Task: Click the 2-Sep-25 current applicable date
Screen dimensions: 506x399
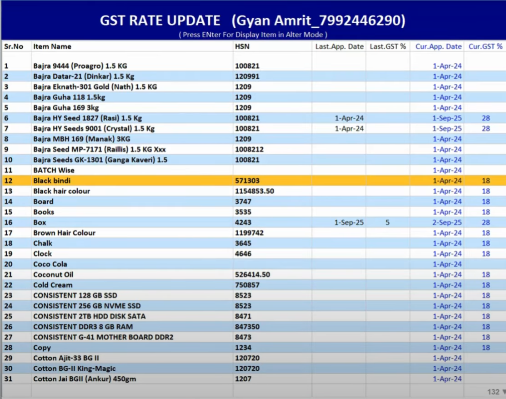Action: coord(447,222)
